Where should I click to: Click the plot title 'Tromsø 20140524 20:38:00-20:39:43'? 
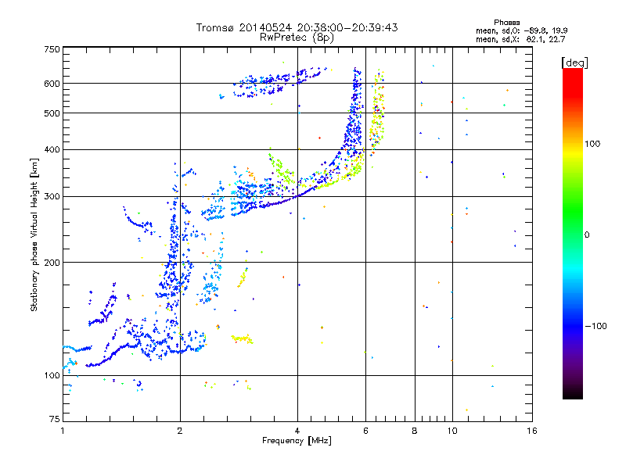pyautogui.click(x=297, y=27)
